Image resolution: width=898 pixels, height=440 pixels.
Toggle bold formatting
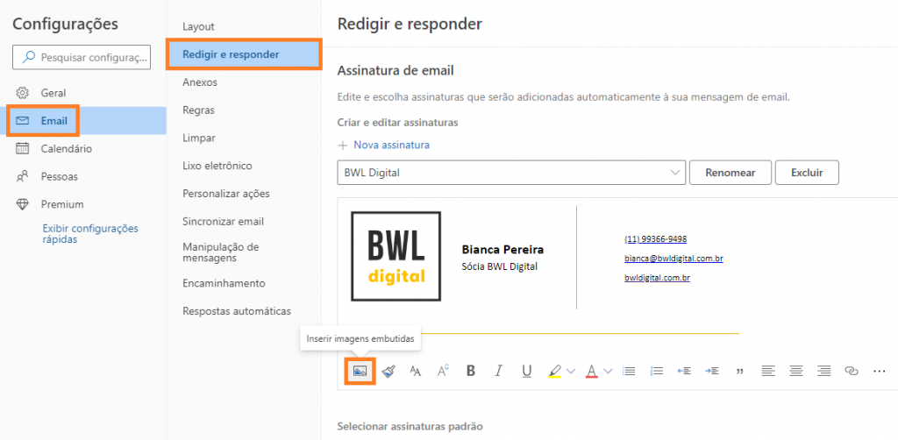(x=471, y=371)
